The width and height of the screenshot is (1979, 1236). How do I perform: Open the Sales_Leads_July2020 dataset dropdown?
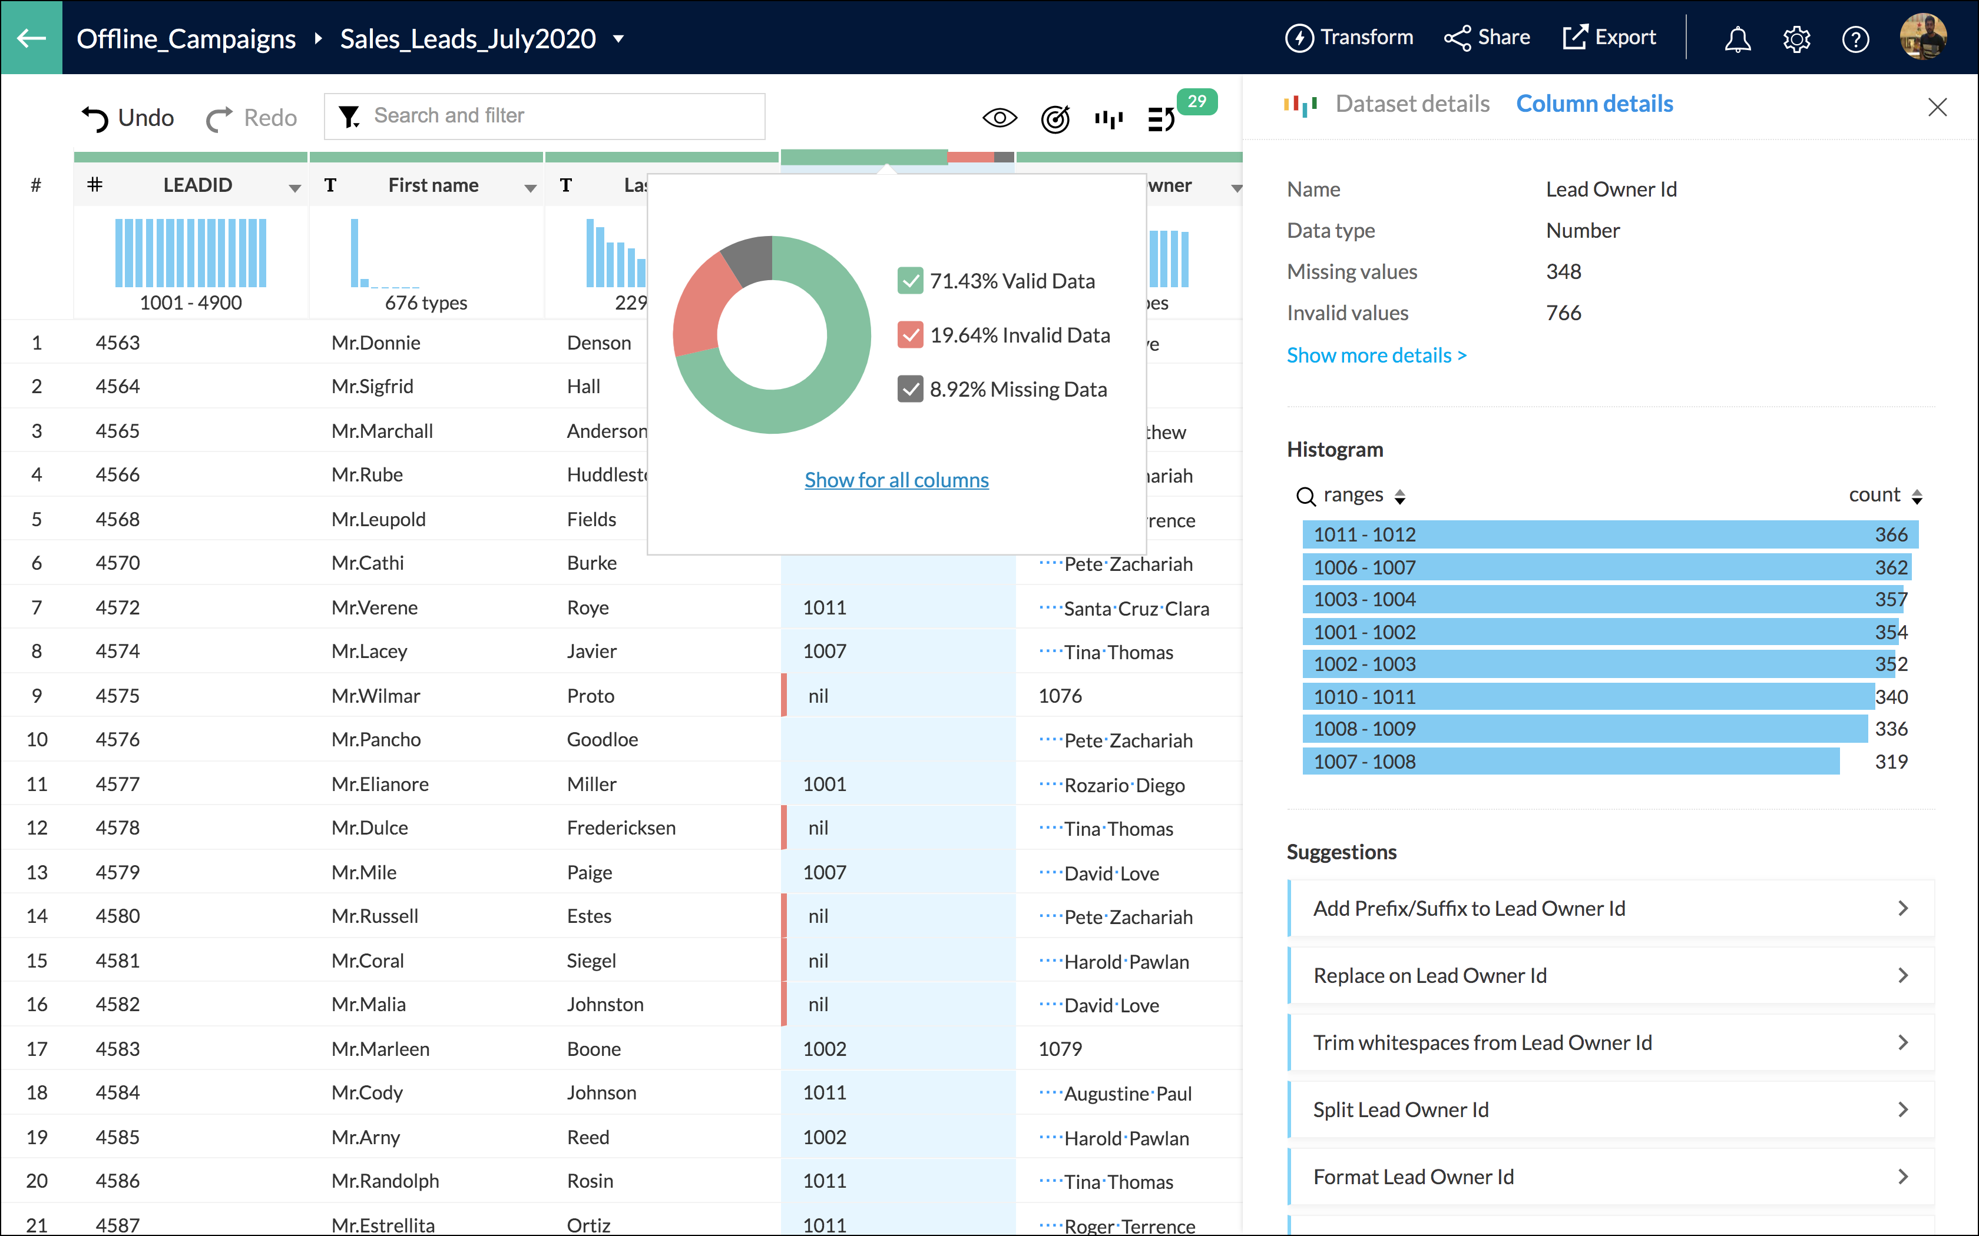619,38
